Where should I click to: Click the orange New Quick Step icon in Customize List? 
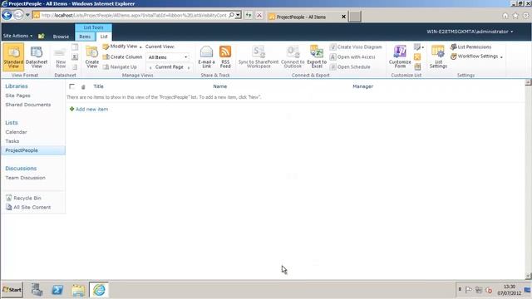click(x=417, y=57)
